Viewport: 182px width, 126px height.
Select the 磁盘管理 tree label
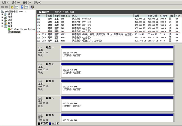pos(16,32)
